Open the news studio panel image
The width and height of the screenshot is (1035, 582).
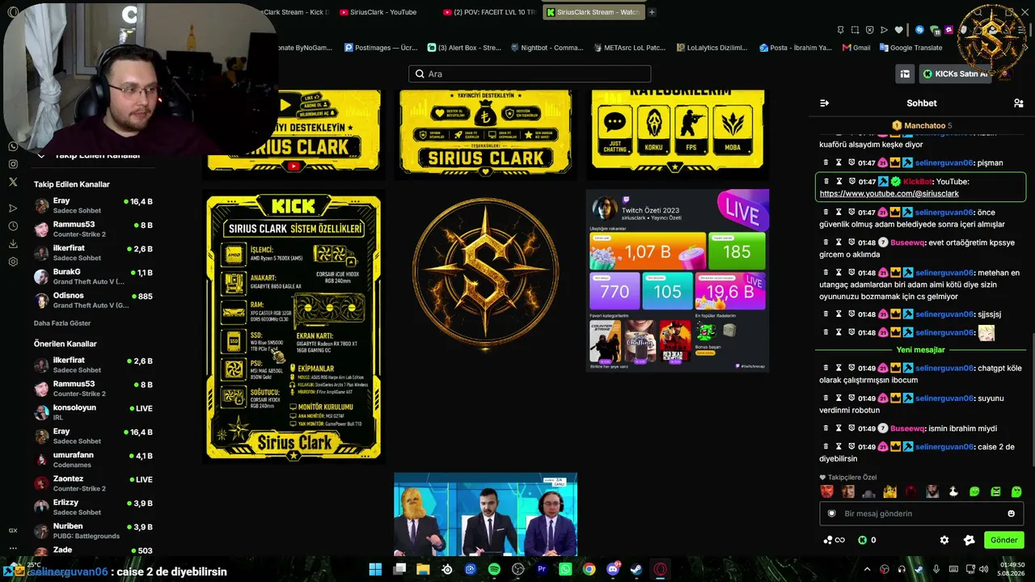point(485,514)
